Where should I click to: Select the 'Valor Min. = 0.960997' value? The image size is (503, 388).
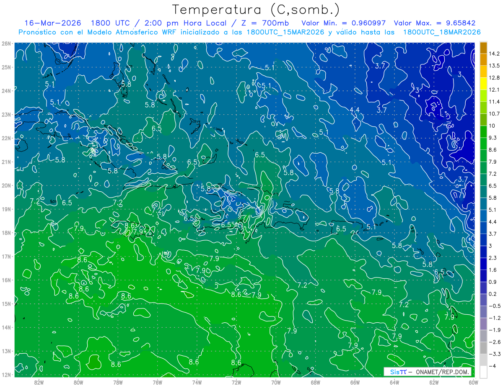click(344, 23)
